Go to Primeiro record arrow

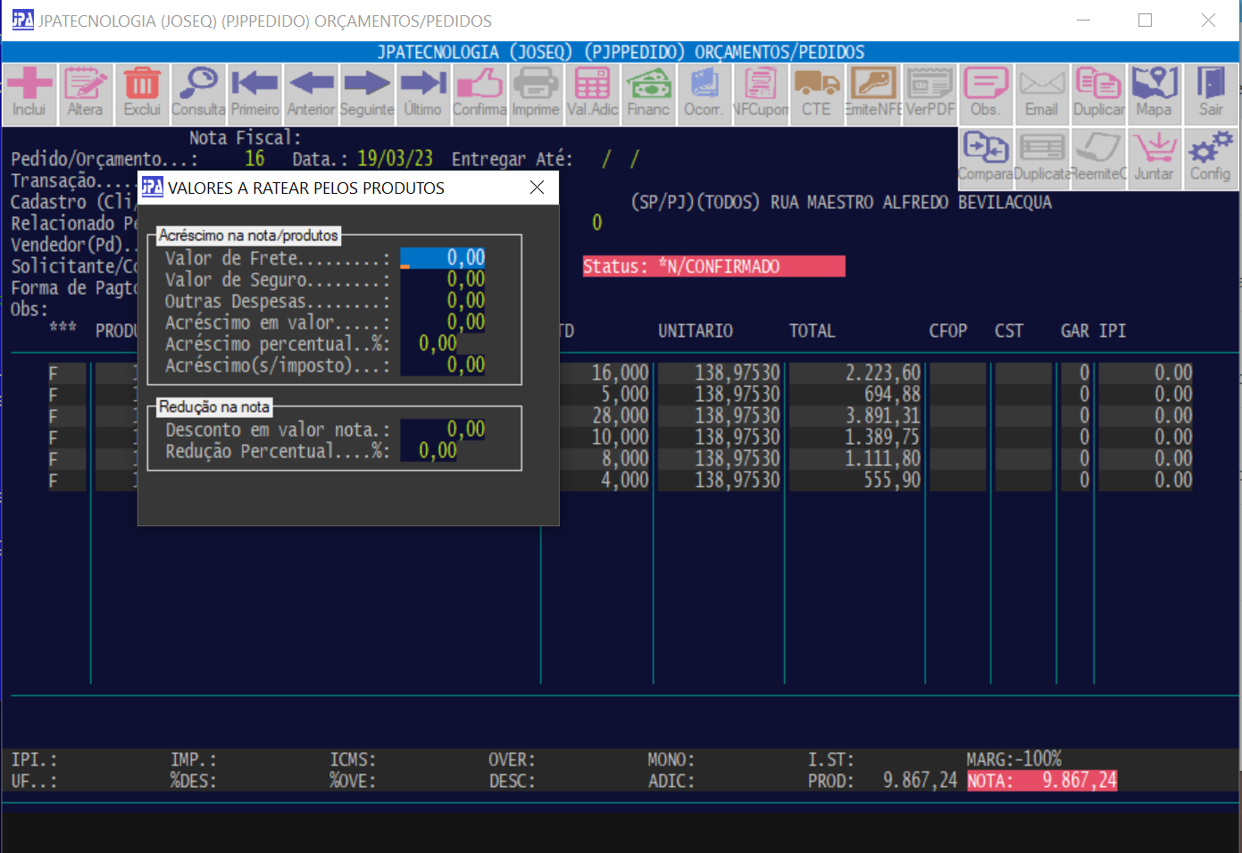(x=254, y=93)
